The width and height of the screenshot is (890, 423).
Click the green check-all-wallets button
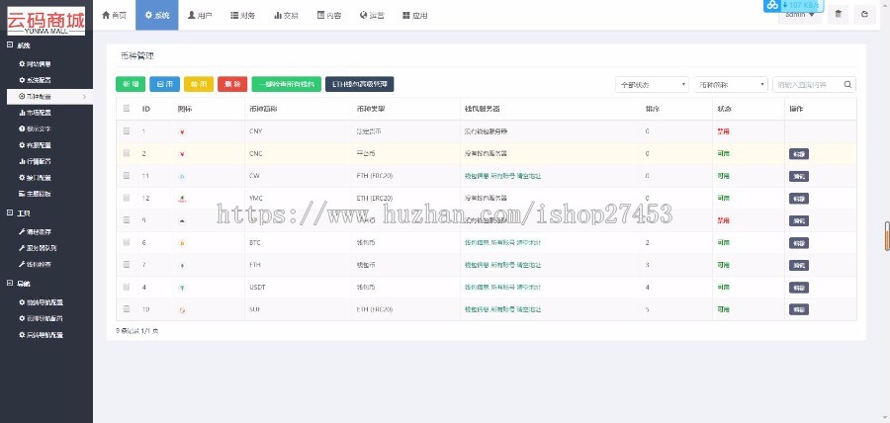pos(287,84)
